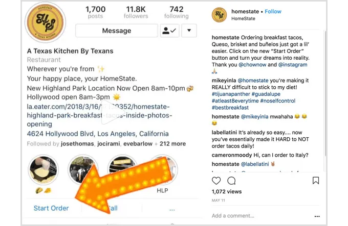Open 4624 Hollywood Blvd address link
This screenshot has width=348, height=226.
pyautogui.click(x=98, y=134)
